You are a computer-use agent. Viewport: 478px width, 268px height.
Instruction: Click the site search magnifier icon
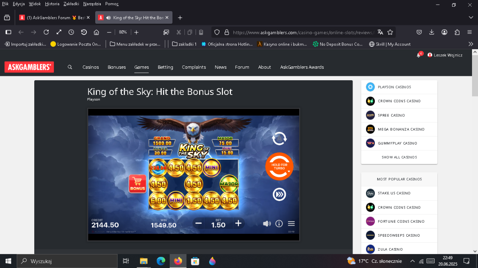(70, 67)
